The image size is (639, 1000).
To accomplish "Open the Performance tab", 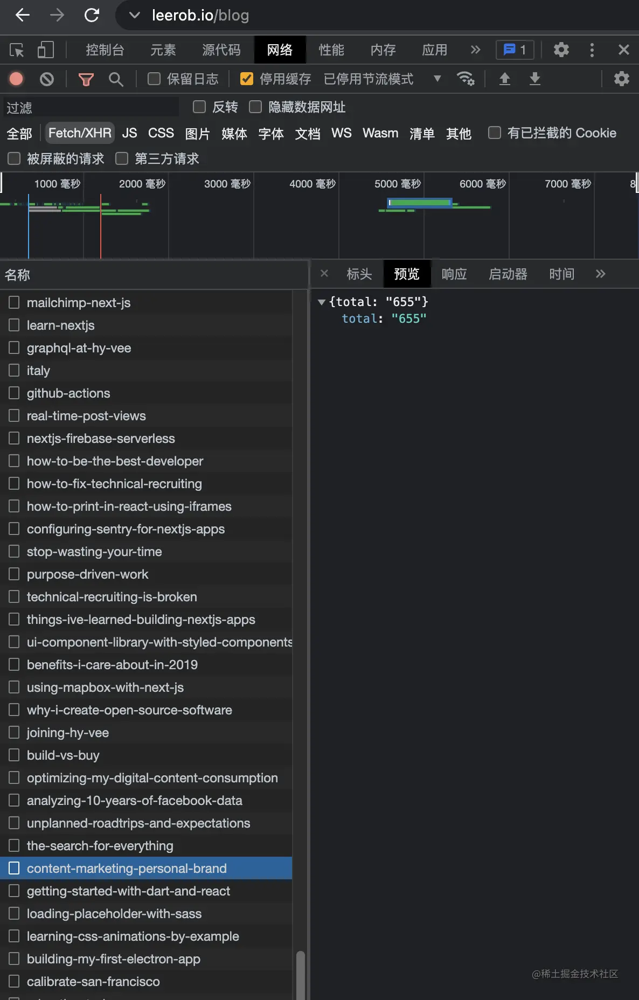I will coord(331,50).
